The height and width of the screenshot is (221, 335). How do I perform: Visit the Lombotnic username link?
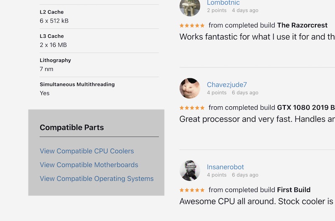click(x=223, y=3)
